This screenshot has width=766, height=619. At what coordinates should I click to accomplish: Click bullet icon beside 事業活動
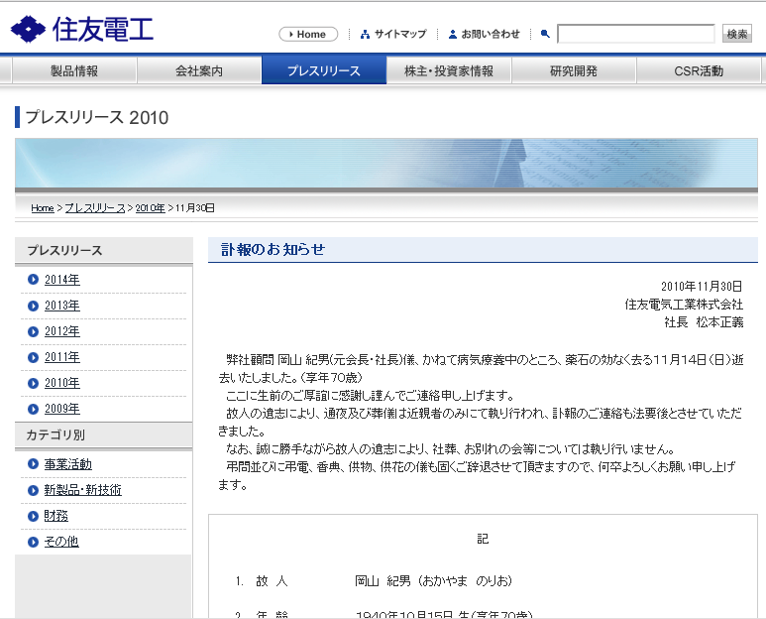pos(33,464)
